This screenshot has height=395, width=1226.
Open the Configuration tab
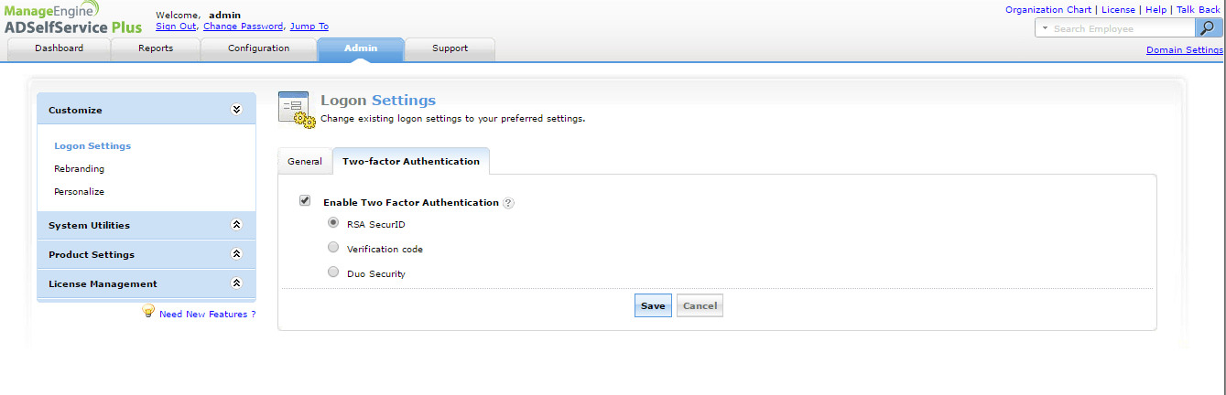[x=259, y=48]
